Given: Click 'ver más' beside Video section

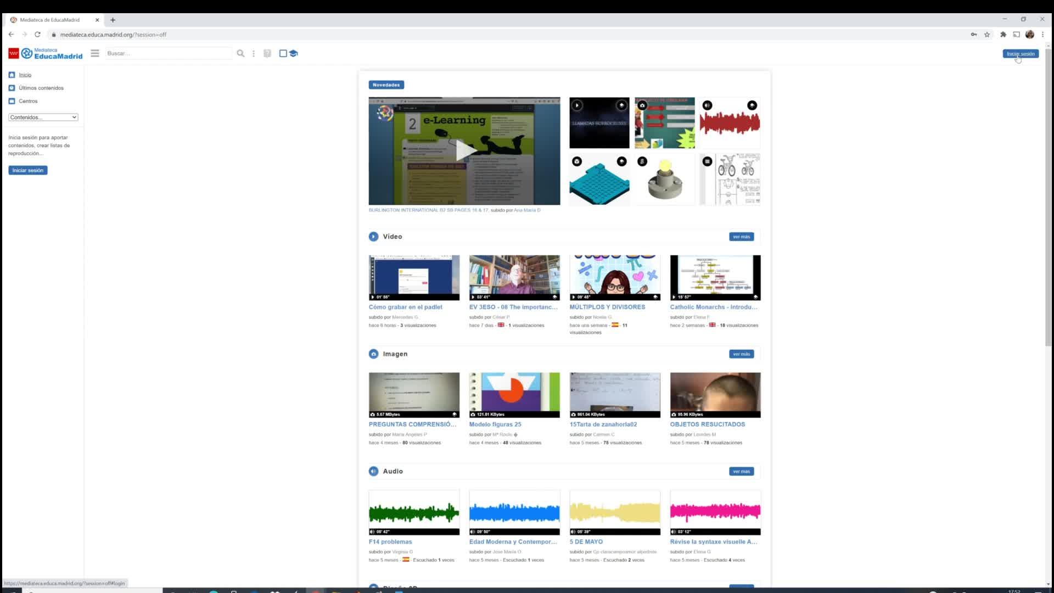Looking at the screenshot, I should point(741,237).
